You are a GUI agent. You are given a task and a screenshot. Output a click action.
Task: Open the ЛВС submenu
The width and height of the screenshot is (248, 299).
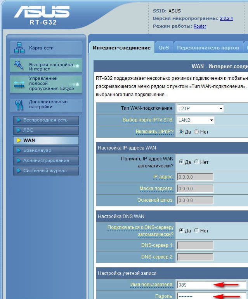point(46,130)
